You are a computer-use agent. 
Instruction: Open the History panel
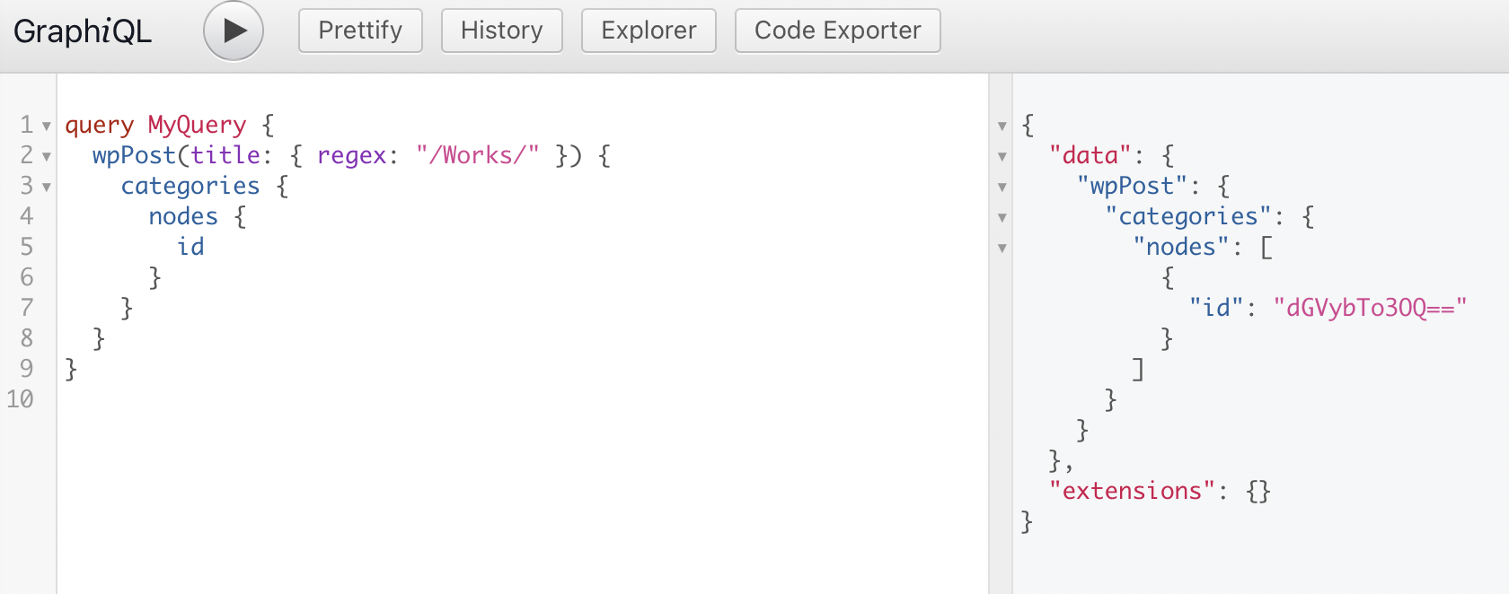click(x=501, y=31)
